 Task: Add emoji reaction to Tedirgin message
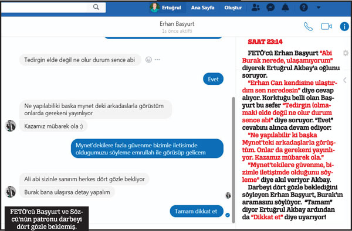coord(148,60)
